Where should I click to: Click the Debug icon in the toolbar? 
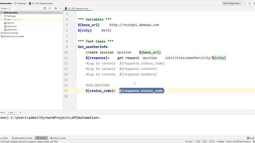[250, 3]
